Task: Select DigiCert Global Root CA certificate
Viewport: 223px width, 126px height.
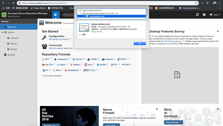Action: (x=92, y=10)
